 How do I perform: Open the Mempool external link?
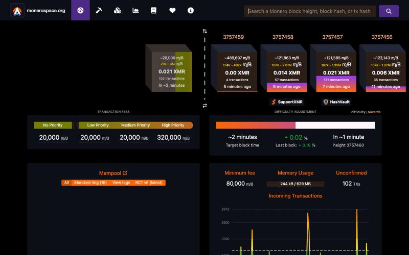point(113,173)
